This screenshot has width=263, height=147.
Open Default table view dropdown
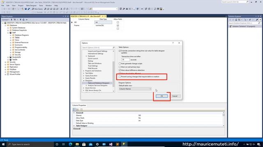click(x=135, y=89)
